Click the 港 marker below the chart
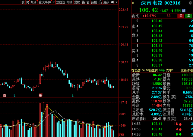The height and width of the screenshot is (137, 193). tap(4, 95)
